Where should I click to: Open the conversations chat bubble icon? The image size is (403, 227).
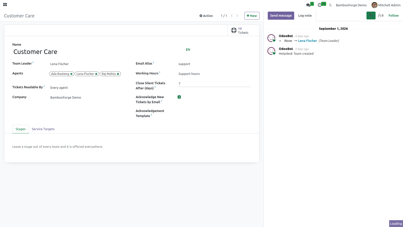[x=308, y=5]
